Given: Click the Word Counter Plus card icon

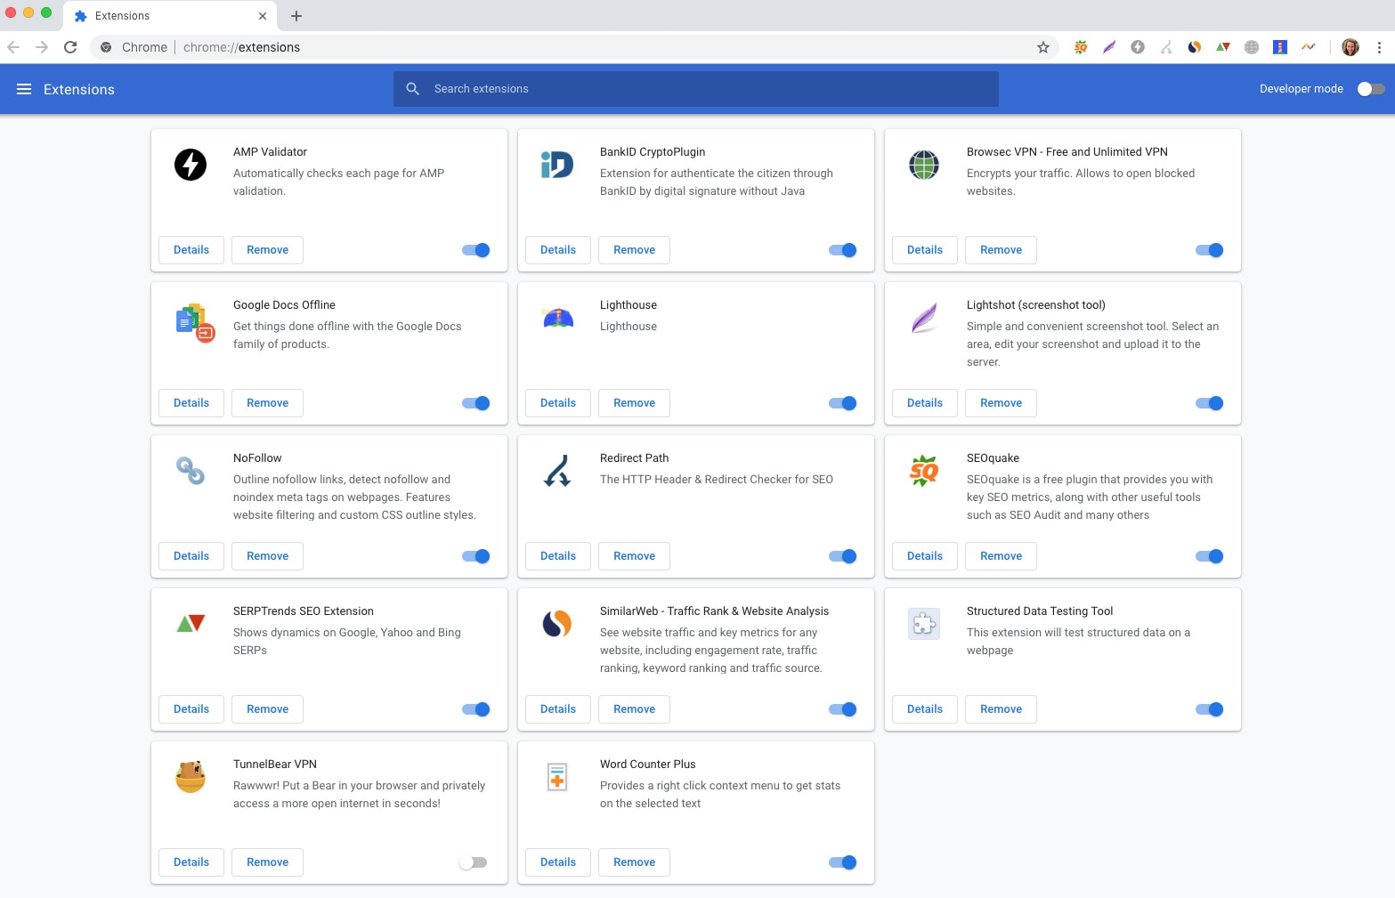Looking at the screenshot, I should (x=557, y=777).
